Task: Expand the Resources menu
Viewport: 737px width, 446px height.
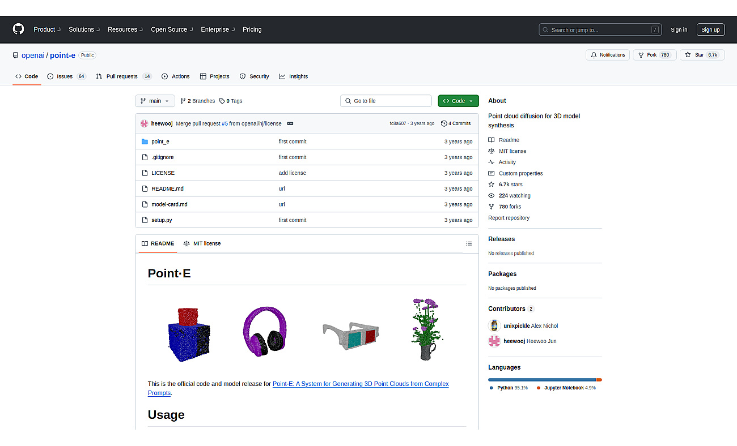Action: pos(125,29)
